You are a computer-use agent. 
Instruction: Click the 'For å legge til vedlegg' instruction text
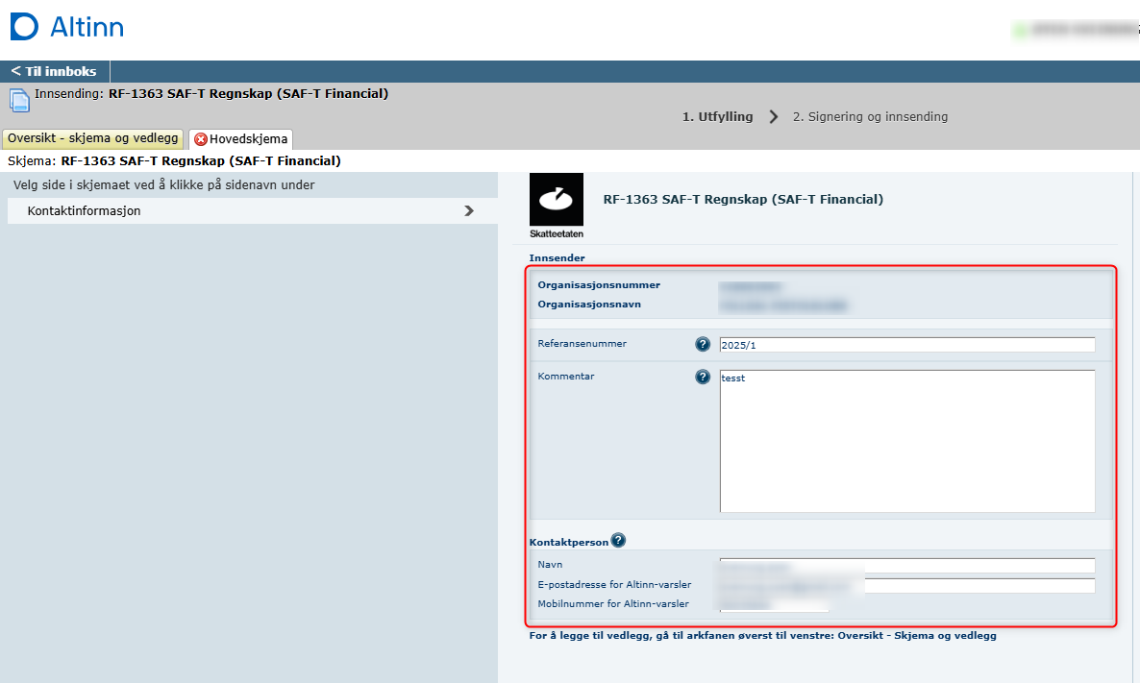click(x=762, y=636)
